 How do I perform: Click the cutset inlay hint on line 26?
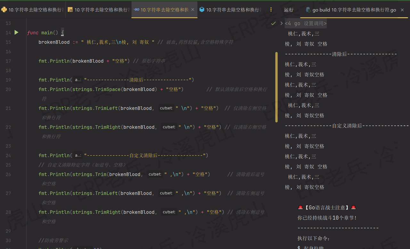(x=155, y=174)
